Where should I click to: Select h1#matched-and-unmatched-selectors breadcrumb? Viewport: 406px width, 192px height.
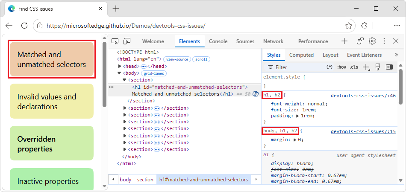203,180
